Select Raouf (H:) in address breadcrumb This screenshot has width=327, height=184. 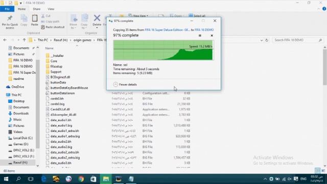61,40
